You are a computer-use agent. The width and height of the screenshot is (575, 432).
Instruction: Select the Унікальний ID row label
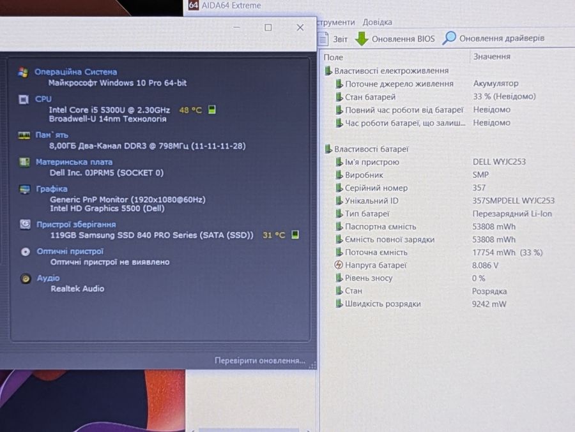click(371, 200)
